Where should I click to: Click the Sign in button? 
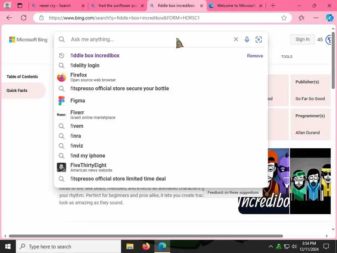302,40
